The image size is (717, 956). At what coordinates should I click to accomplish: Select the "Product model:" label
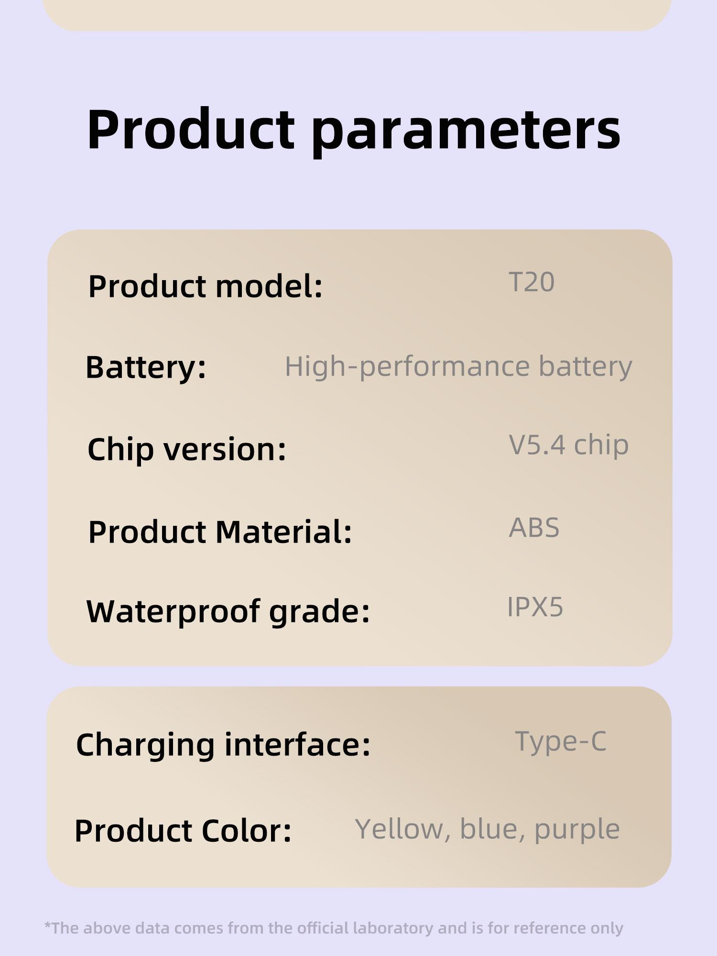pyautogui.click(x=206, y=286)
